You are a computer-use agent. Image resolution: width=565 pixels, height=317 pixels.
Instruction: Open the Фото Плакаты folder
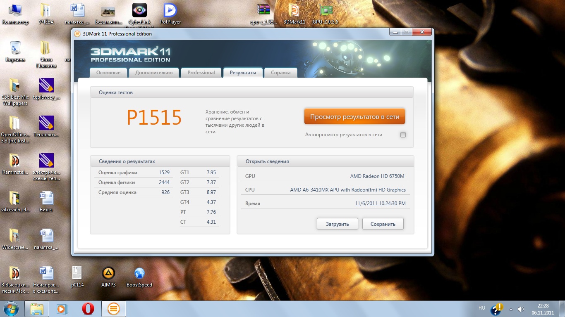(x=46, y=54)
